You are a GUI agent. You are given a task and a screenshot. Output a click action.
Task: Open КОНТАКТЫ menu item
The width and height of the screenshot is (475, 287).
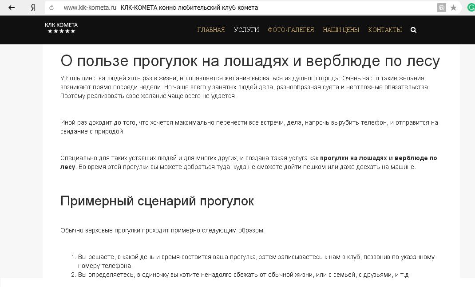(385, 30)
